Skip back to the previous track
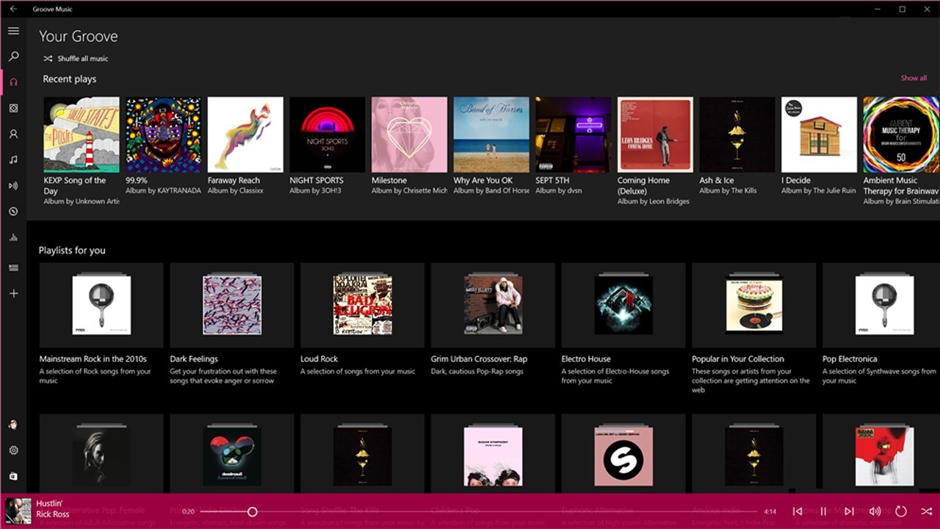This screenshot has width=940, height=529. click(798, 512)
